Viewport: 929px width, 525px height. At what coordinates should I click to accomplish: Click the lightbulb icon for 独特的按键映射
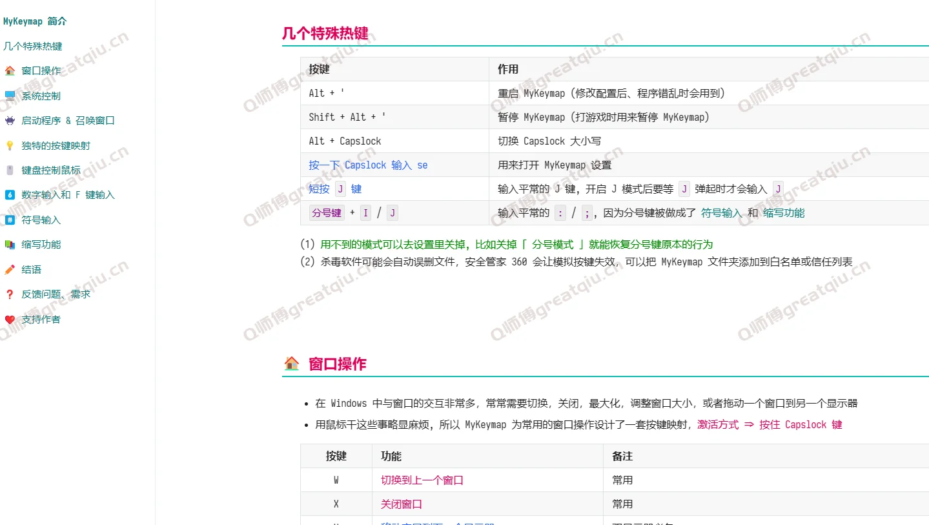9,145
